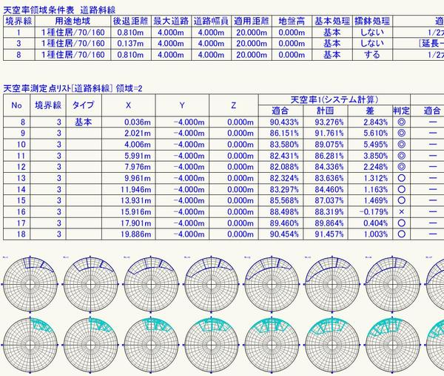Image resolution: width=444 pixels, height=376 pixels.
Task: Click the 基本 type cell in row 8
Action: pyautogui.click(x=84, y=122)
